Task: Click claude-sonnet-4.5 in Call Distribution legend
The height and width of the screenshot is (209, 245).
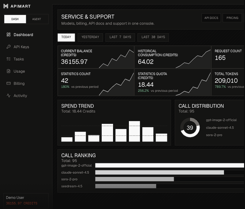Action: point(220,128)
